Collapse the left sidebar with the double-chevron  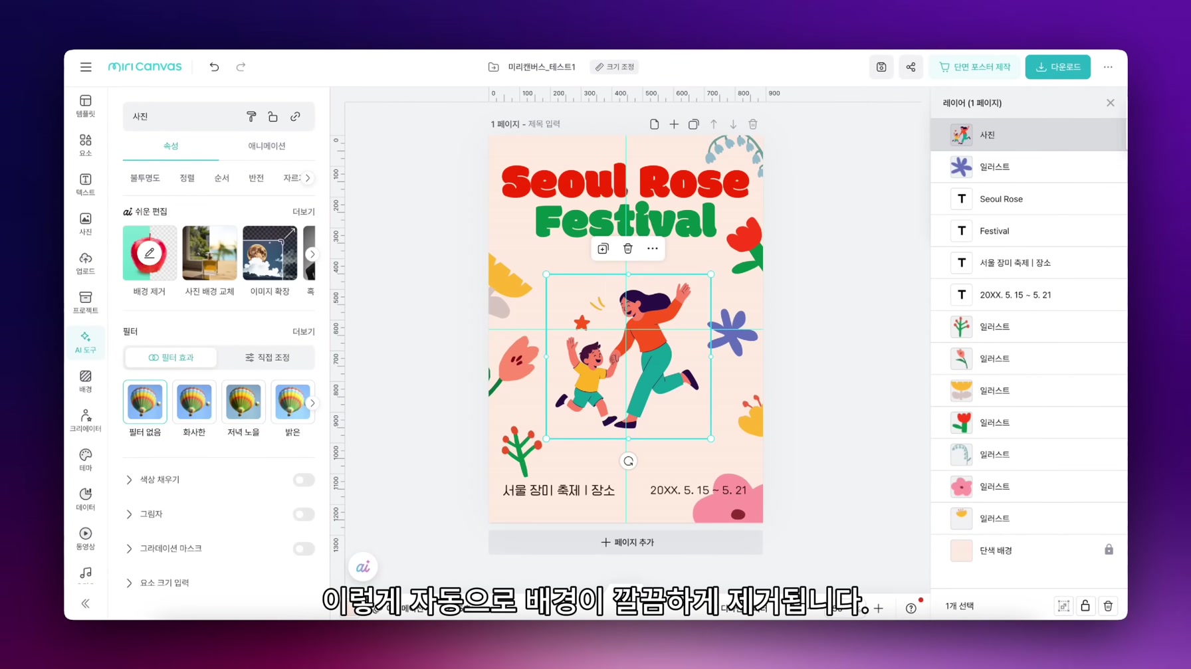[86, 603]
